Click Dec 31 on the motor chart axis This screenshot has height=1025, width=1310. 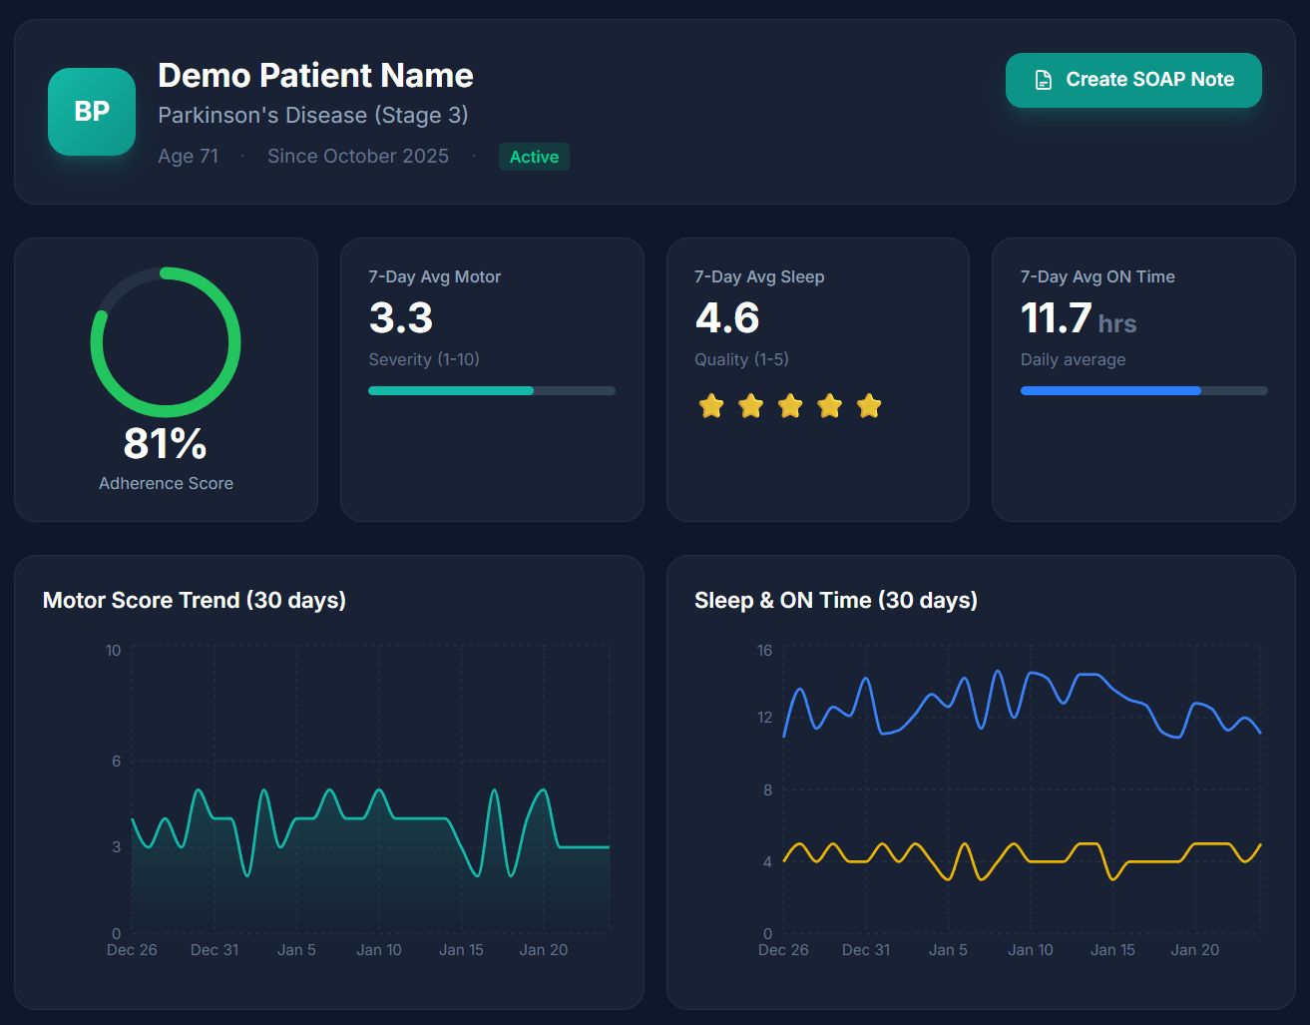coord(215,950)
